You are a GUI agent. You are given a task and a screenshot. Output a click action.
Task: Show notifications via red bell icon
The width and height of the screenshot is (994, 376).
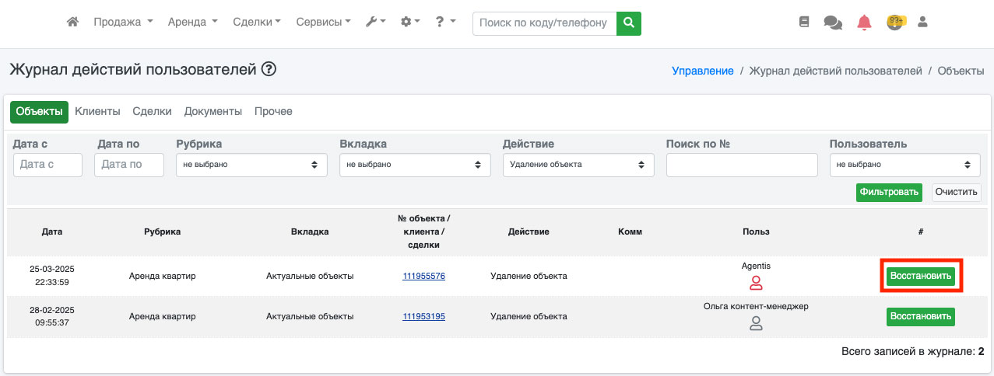(x=864, y=23)
